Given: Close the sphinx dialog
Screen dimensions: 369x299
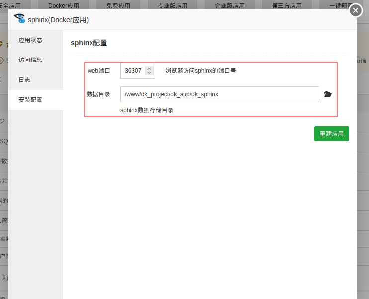Looking at the screenshot, I should (356, 10).
